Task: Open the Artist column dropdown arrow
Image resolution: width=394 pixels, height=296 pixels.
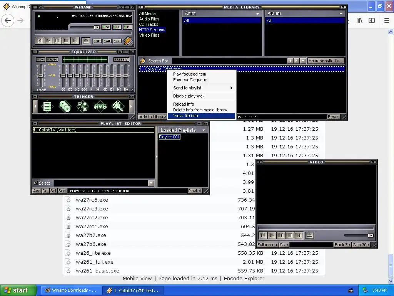Action: click(257, 14)
